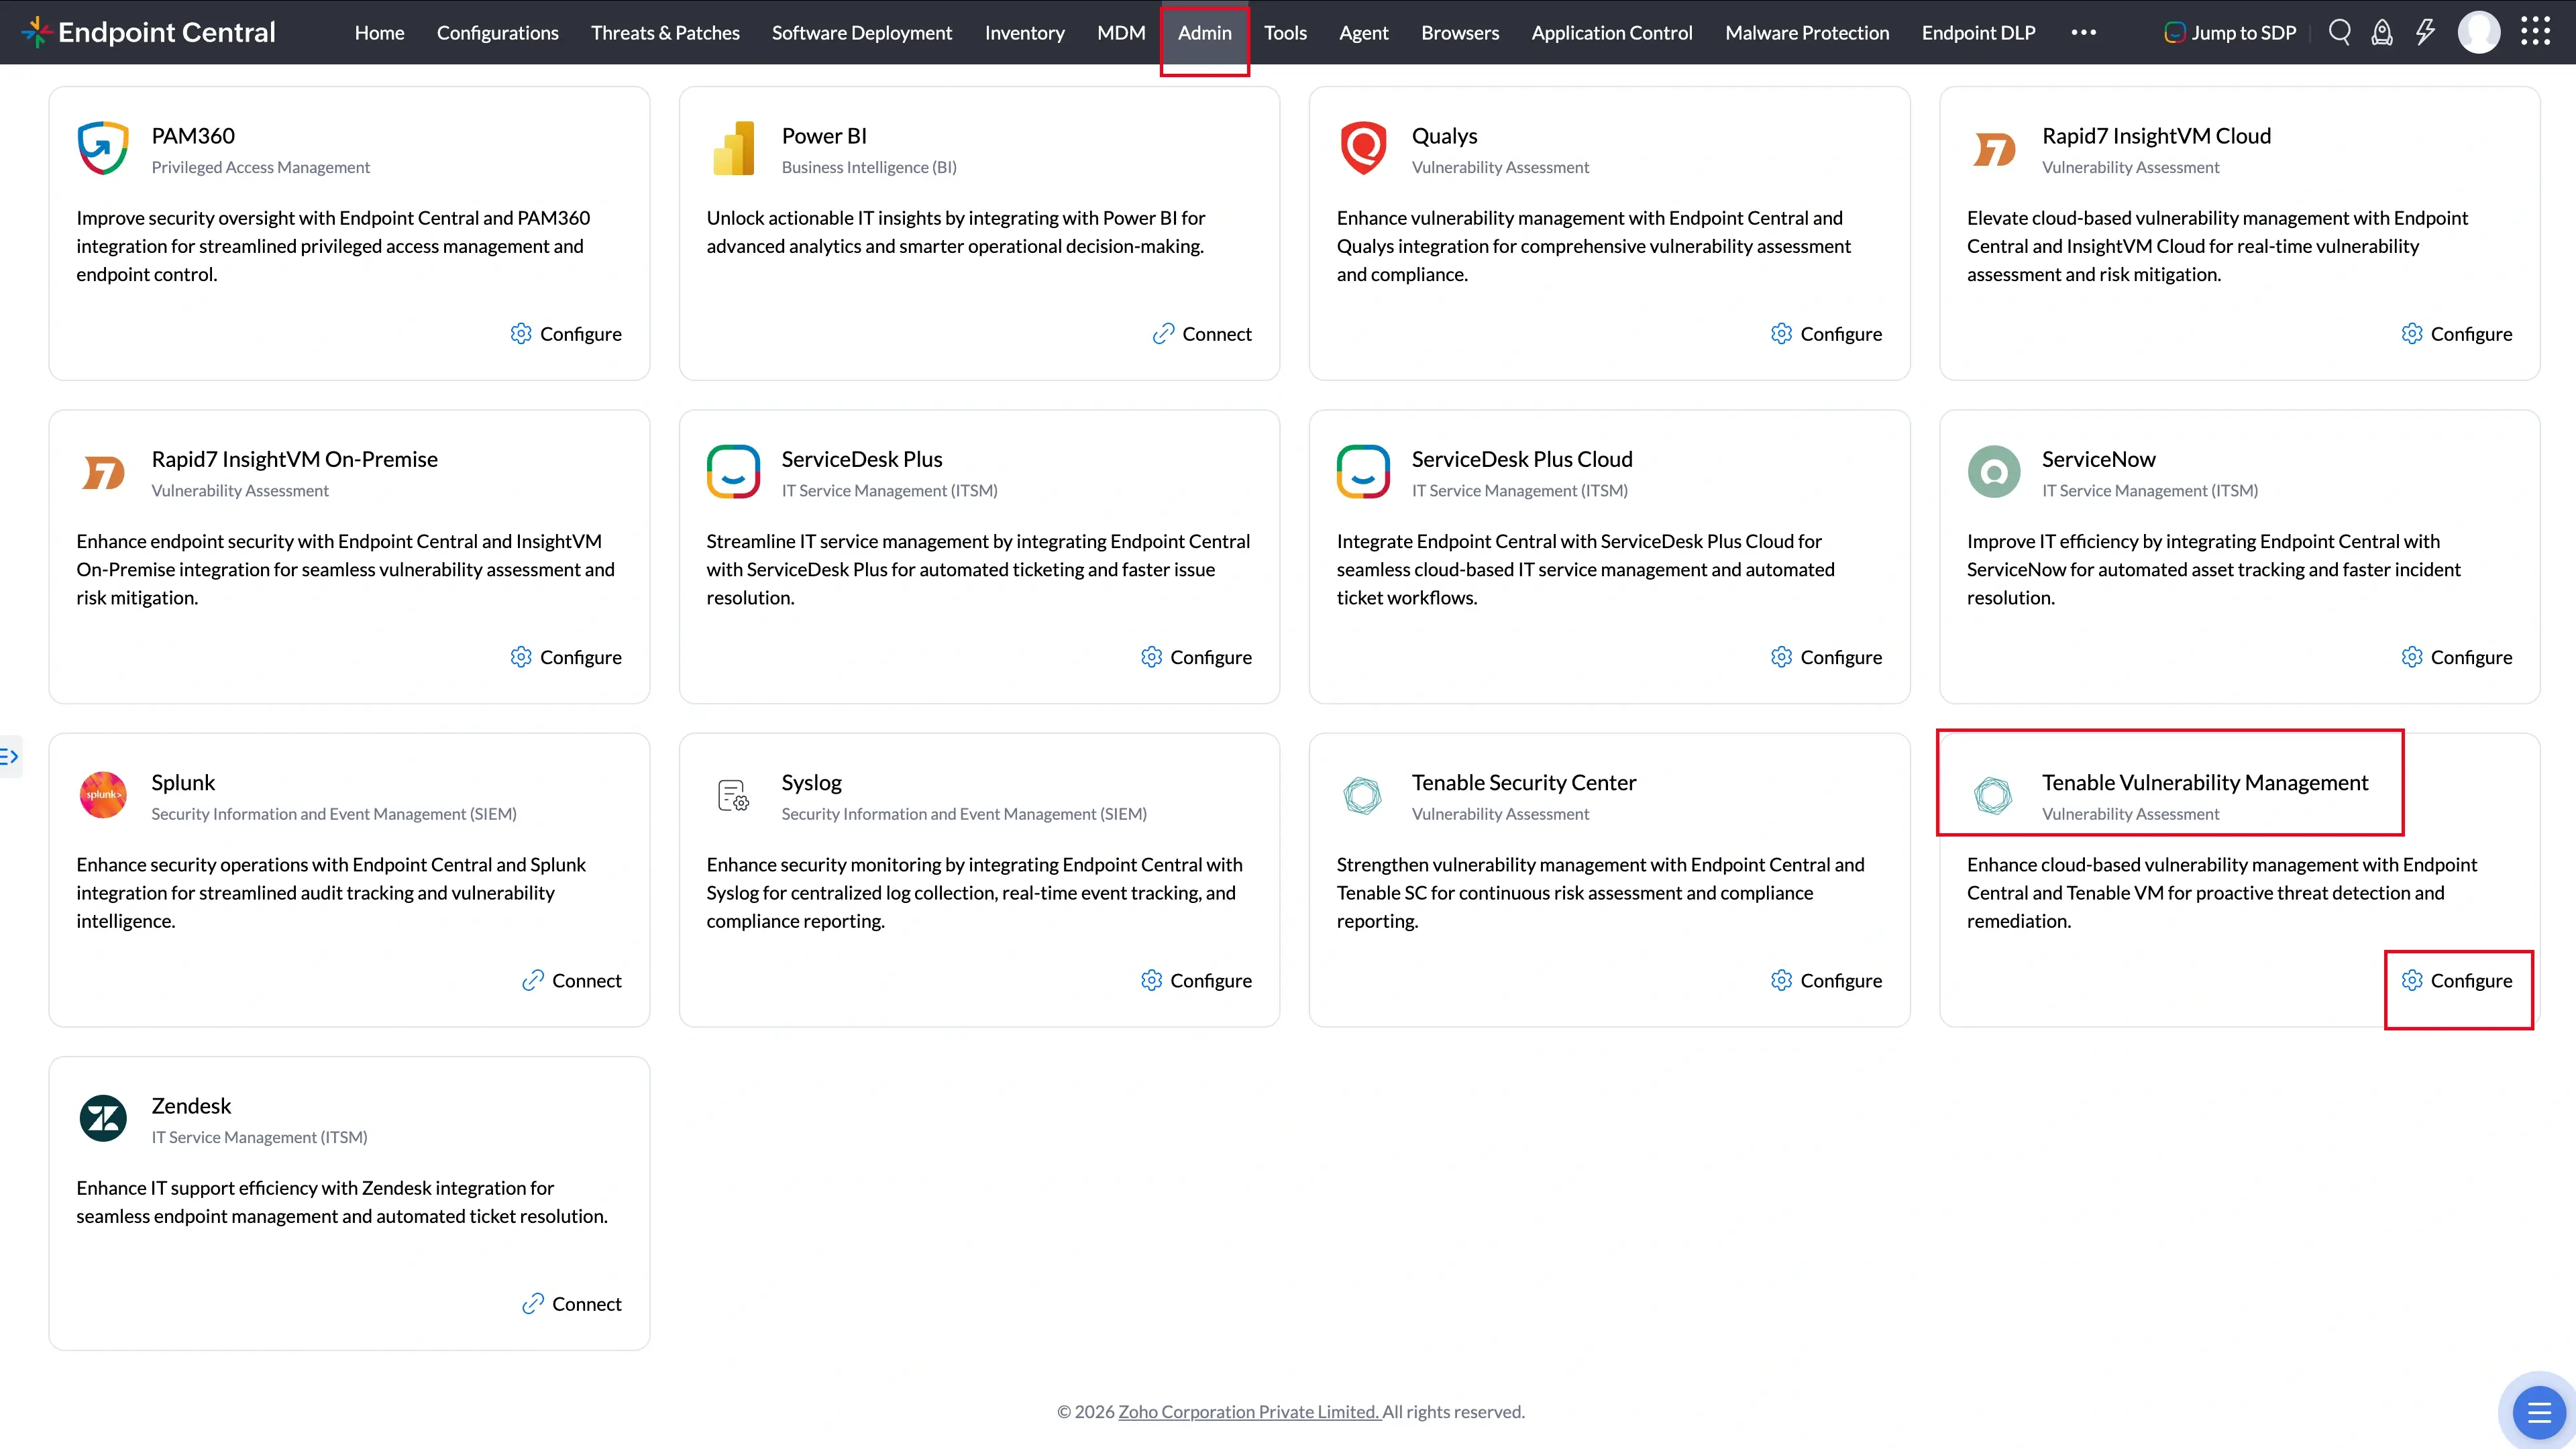This screenshot has width=2576, height=1449.
Task: Switch to Inventory tab
Action: pos(1024,33)
